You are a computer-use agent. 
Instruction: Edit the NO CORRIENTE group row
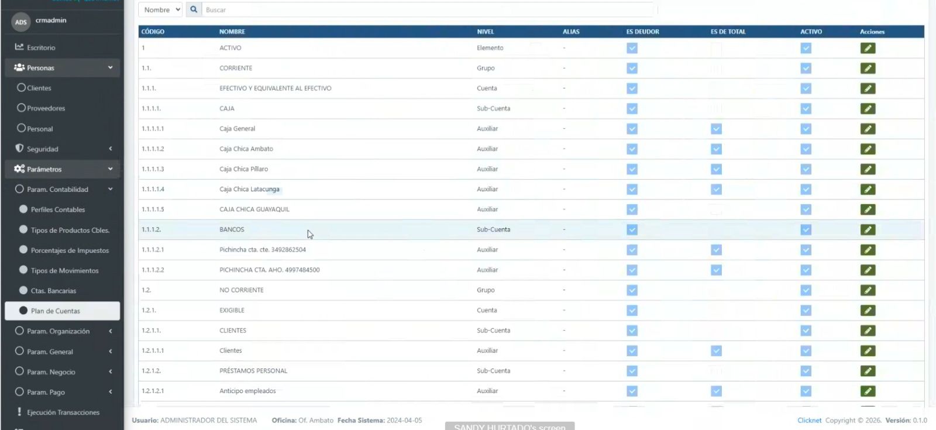coord(868,290)
